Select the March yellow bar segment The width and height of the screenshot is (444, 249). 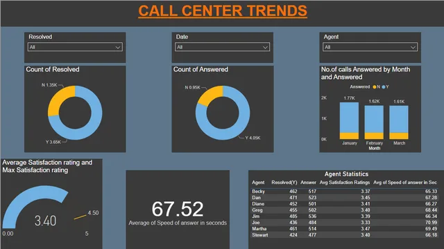(x=399, y=136)
